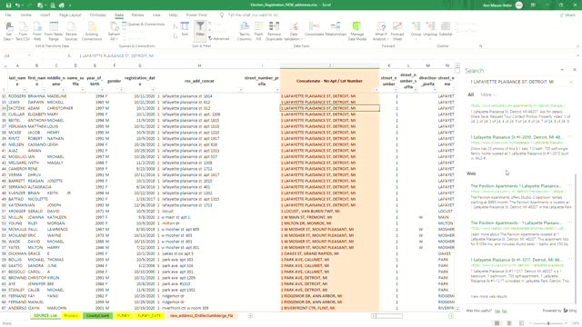This screenshot has height=327, width=582.
Task: Select the SOURCE-List sheet tab
Action: (45, 316)
